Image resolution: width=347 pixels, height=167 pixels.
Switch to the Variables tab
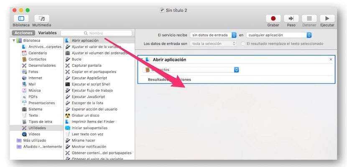(x=47, y=33)
